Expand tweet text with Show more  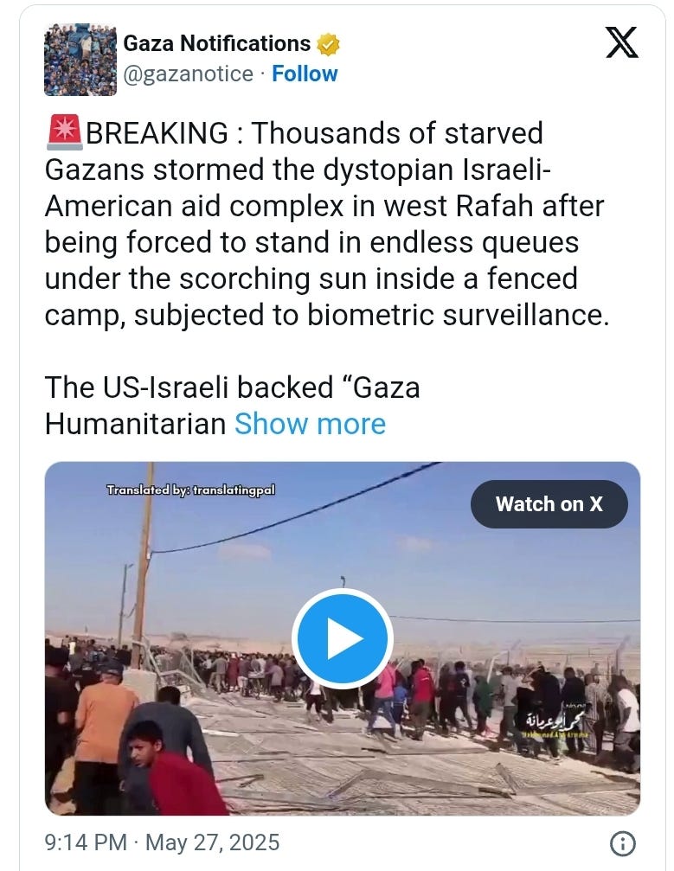point(310,424)
